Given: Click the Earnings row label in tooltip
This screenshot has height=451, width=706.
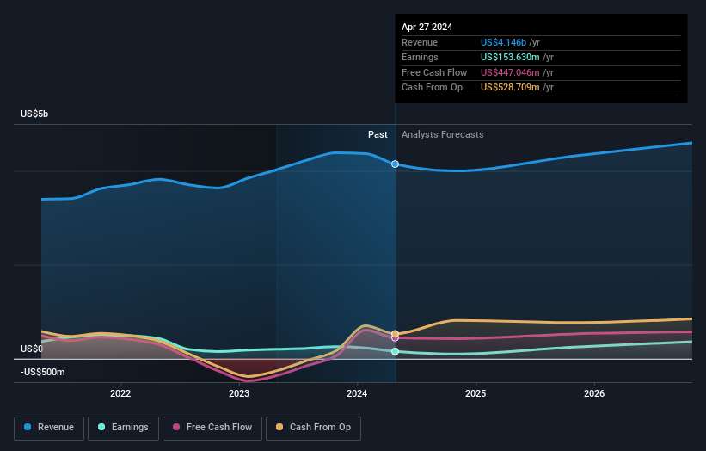Looking at the screenshot, I should (420, 57).
